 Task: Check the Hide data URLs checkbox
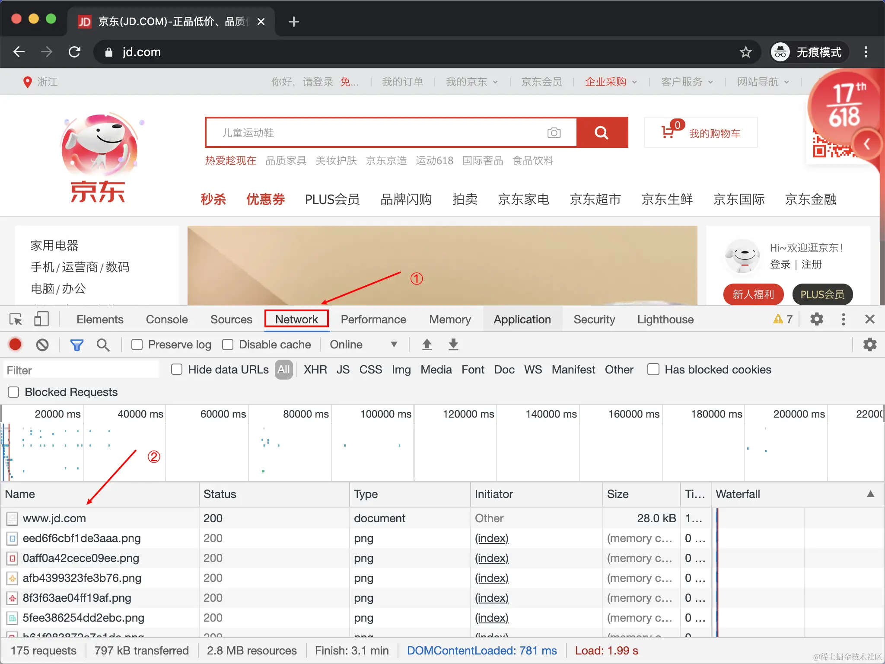[177, 370]
